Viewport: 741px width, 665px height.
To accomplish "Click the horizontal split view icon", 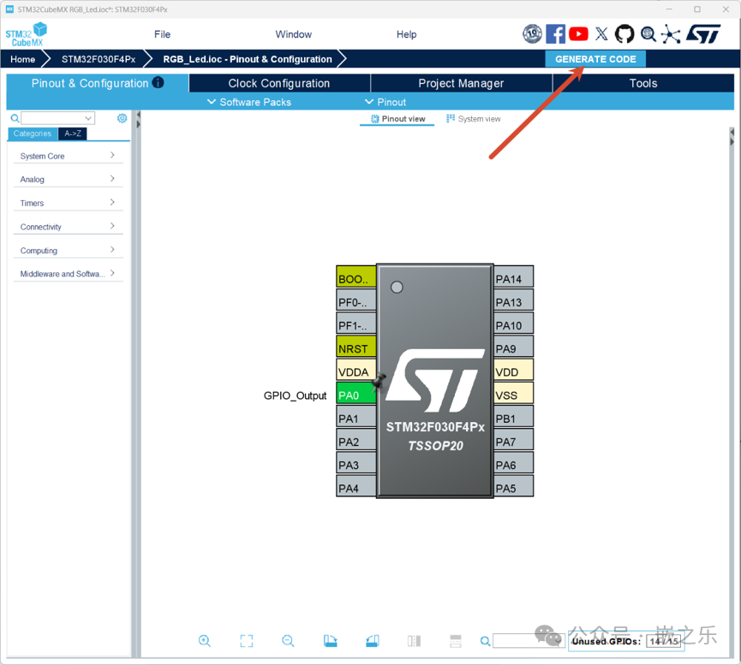I will pos(456,641).
